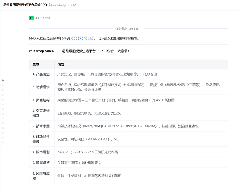Select the 9. 风险与应对 row title
239x189 pixels.
click(x=41, y=176)
